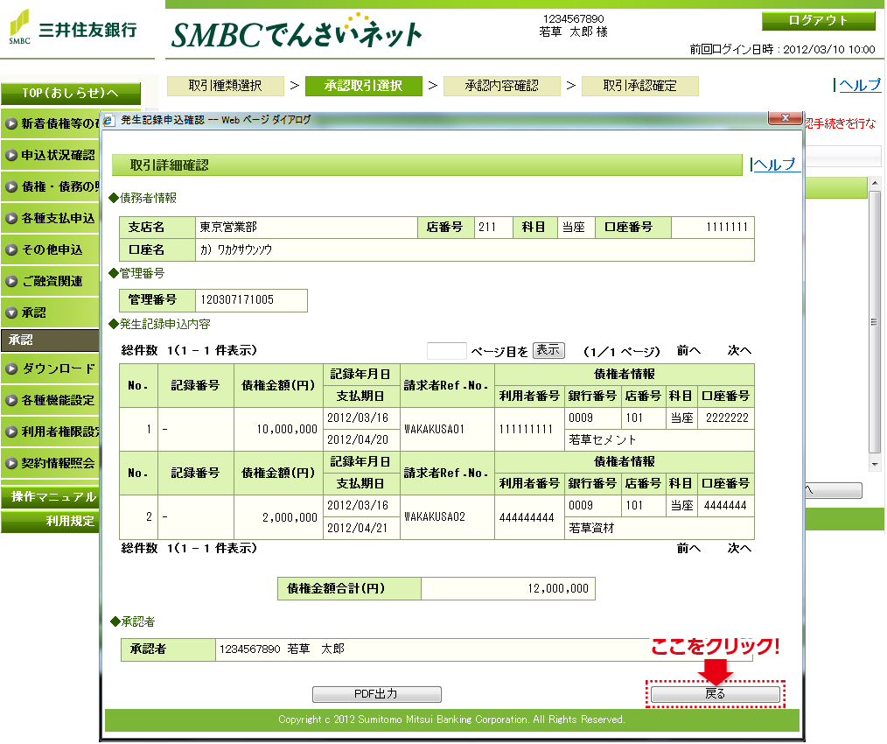Screen dimensions: 887x744
Task: Export with the PDF出力 button
Action: [x=377, y=694]
